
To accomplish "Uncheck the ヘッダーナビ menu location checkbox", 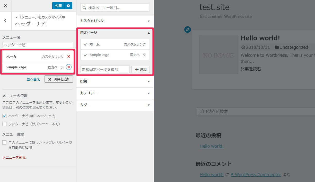I will pos(4,116).
